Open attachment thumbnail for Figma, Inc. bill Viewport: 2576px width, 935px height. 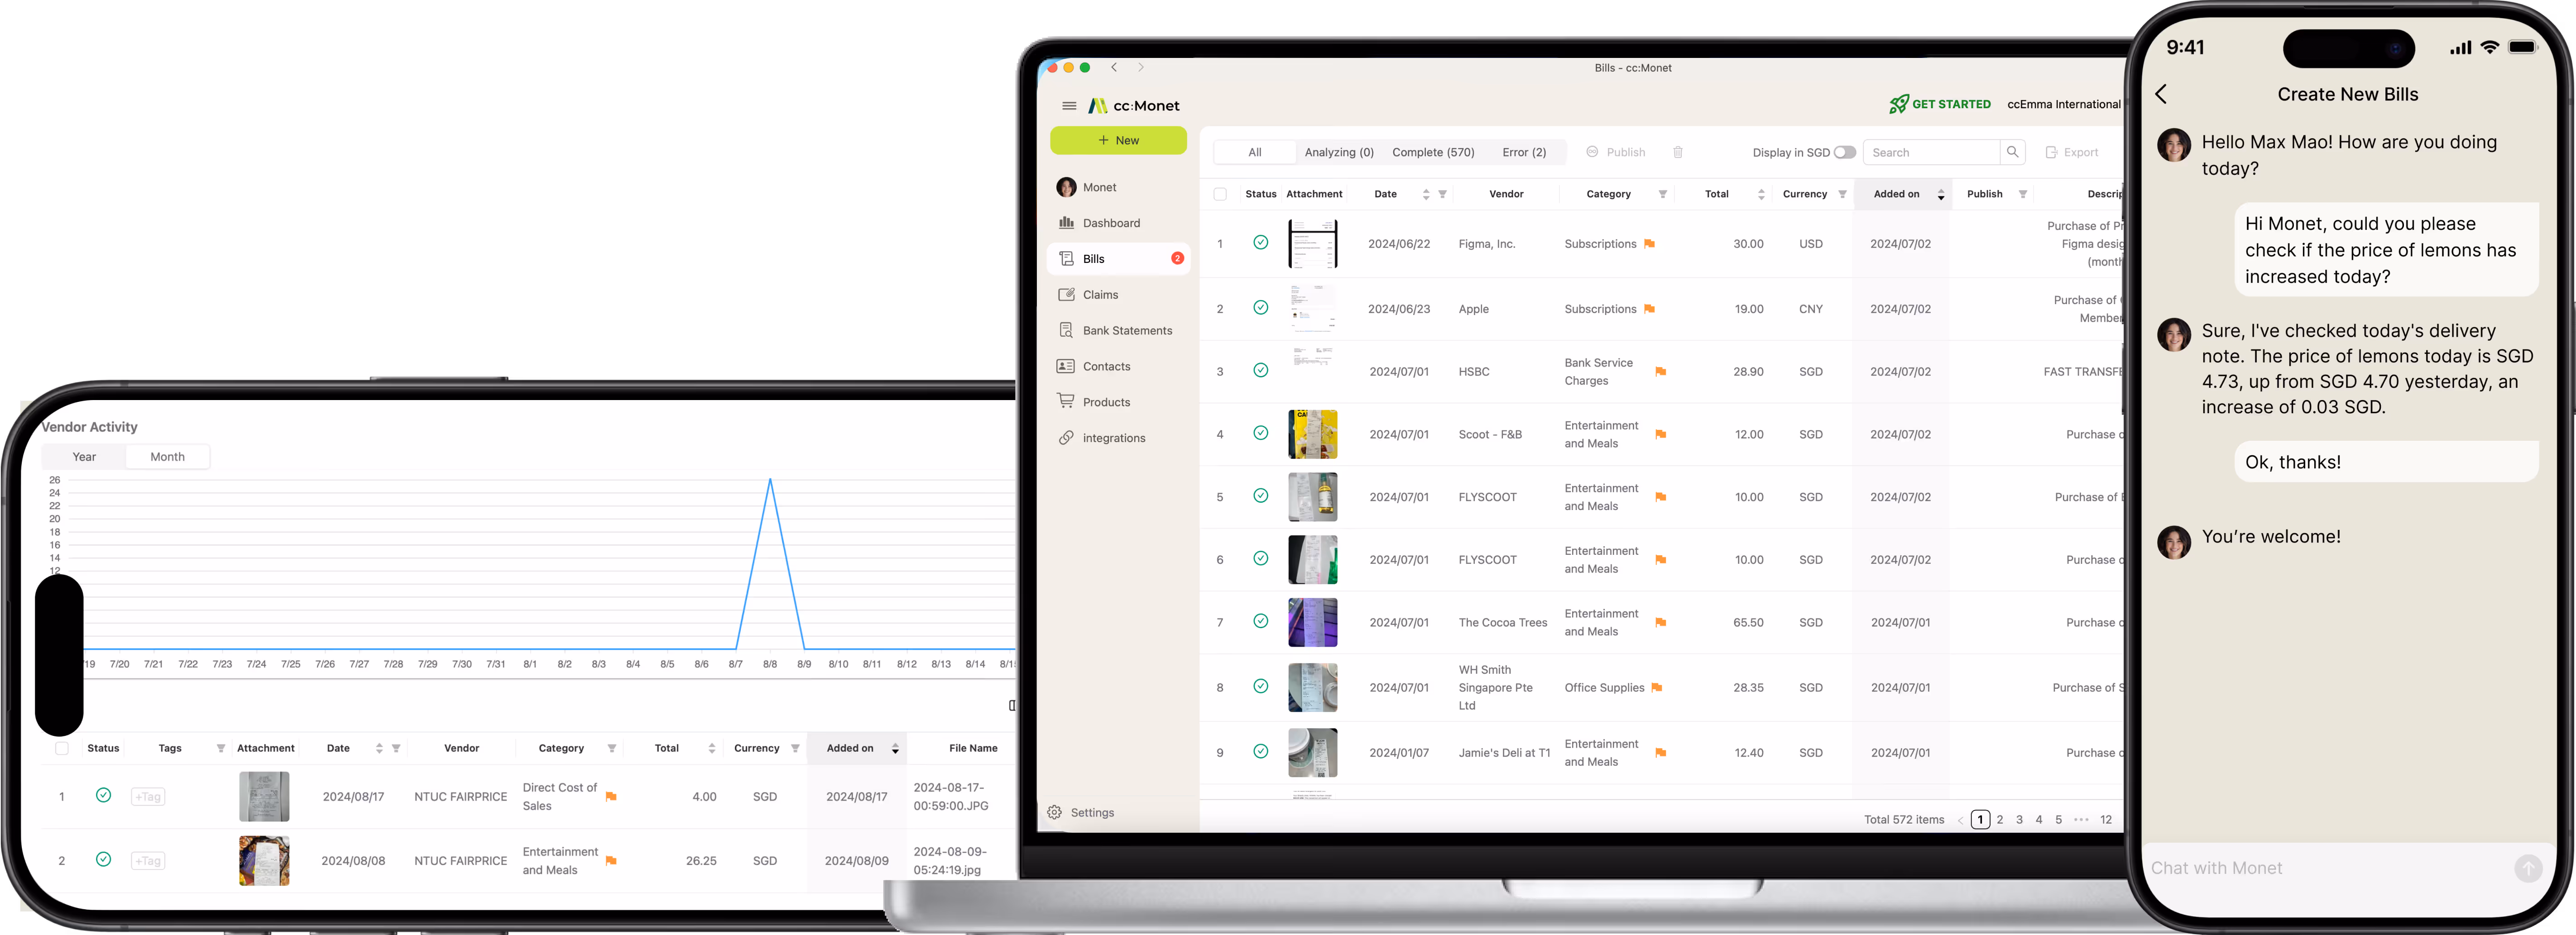tap(1312, 244)
